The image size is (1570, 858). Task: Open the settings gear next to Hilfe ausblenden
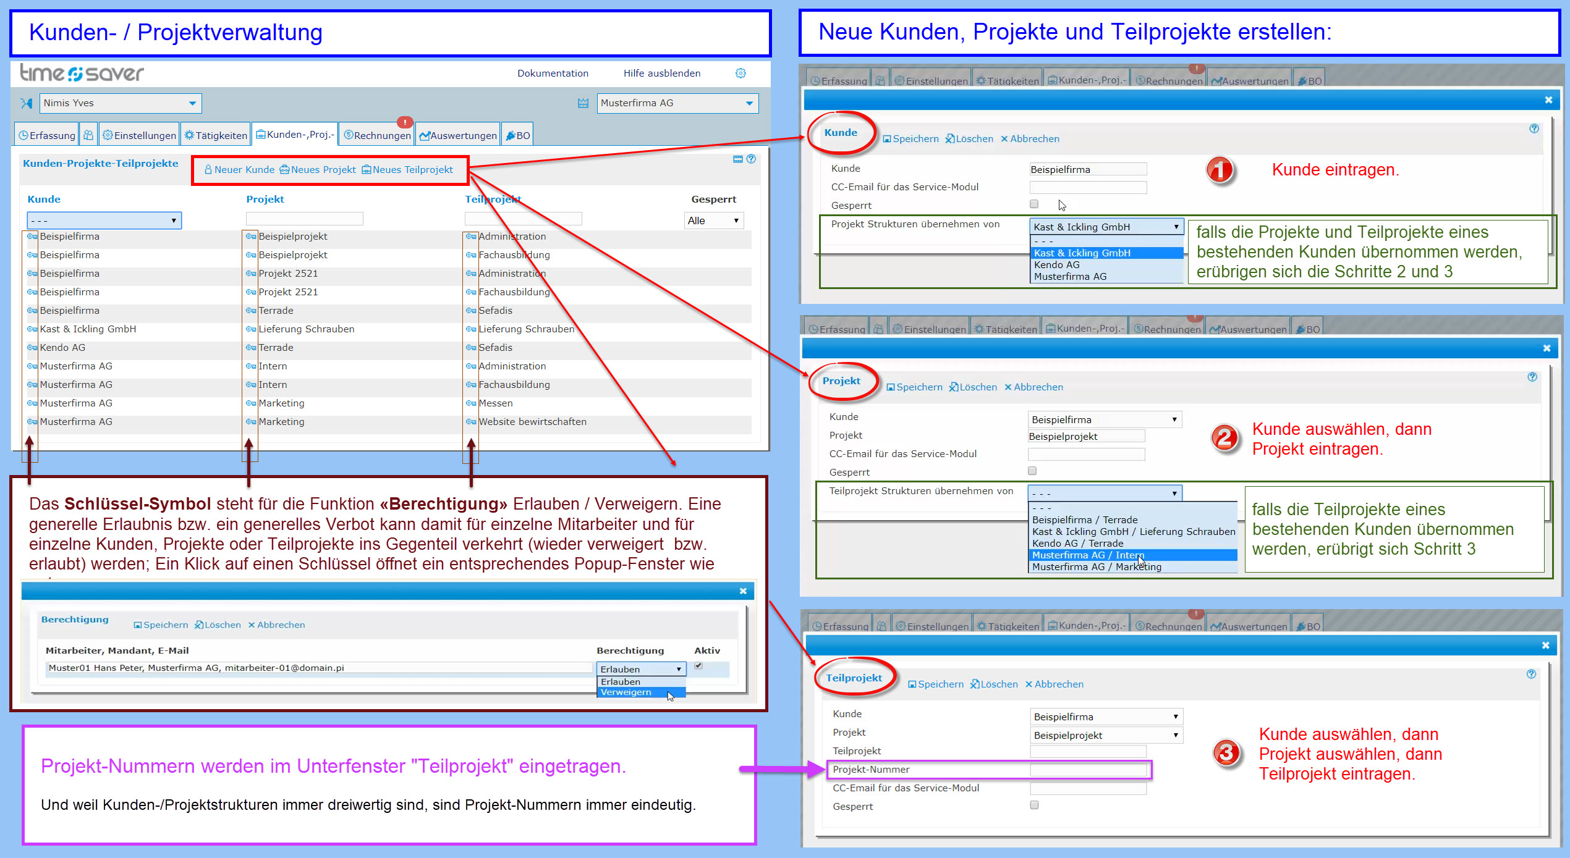click(740, 74)
